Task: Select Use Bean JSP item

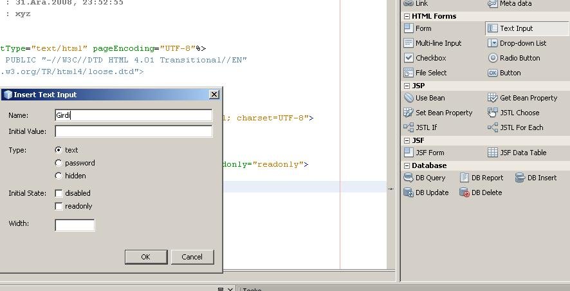Action: click(424, 98)
